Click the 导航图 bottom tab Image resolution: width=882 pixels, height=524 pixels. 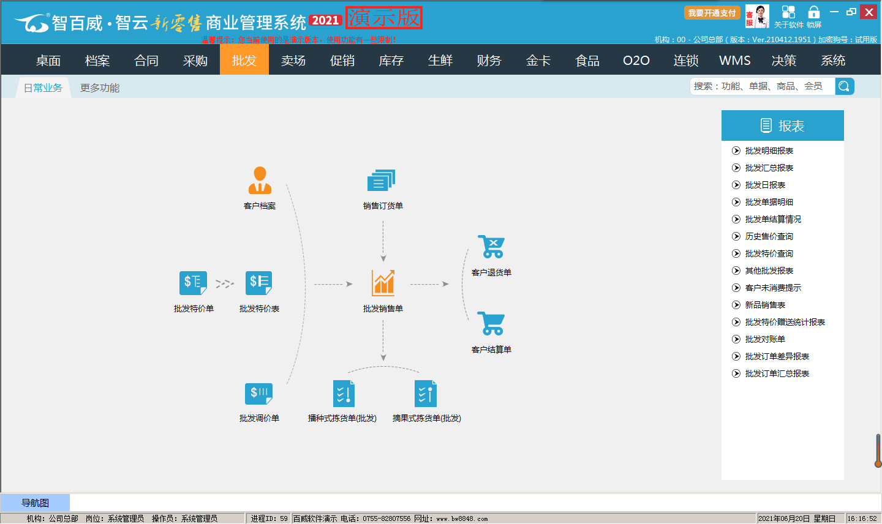(x=35, y=503)
